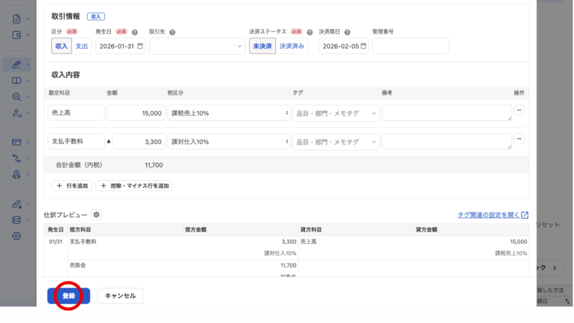Remove the 売上高 row with minus button
574x323 pixels.
(x=519, y=110)
